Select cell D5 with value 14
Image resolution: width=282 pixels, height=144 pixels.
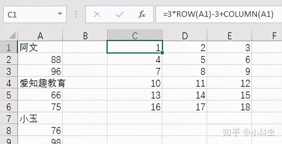(185, 94)
